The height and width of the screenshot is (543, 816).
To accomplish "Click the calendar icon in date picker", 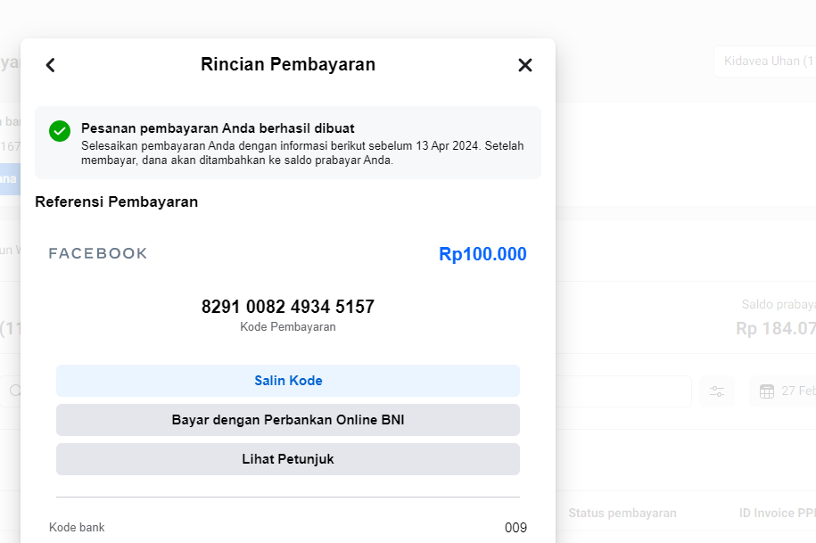I will click(x=767, y=391).
